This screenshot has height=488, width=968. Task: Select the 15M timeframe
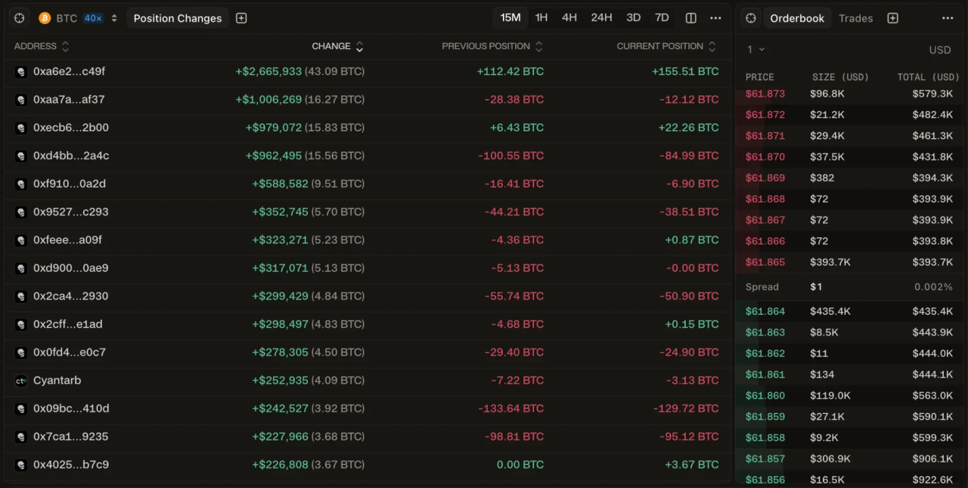point(510,18)
